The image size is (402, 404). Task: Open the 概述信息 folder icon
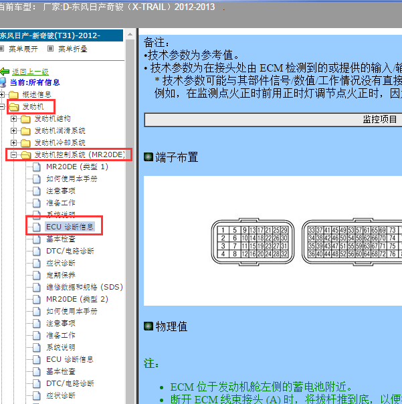(13, 94)
